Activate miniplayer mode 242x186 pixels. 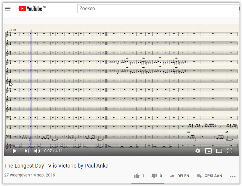tap(208, 151)
